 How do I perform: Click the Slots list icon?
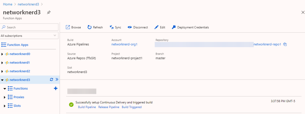pos(10,106)
